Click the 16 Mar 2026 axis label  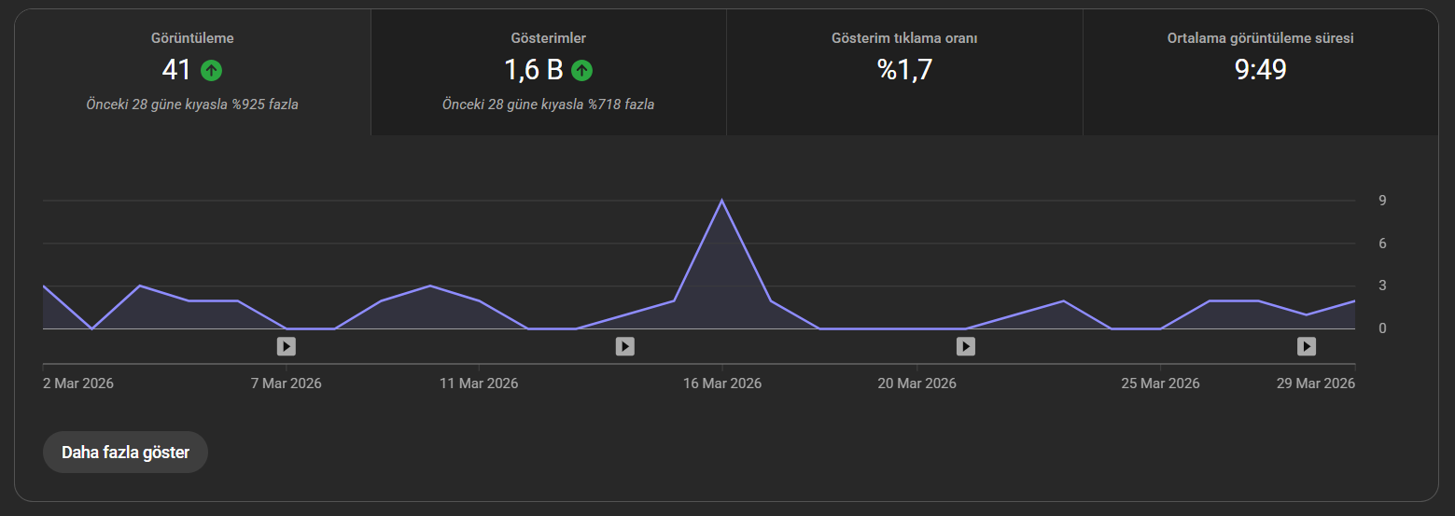[x=722, y=384]
